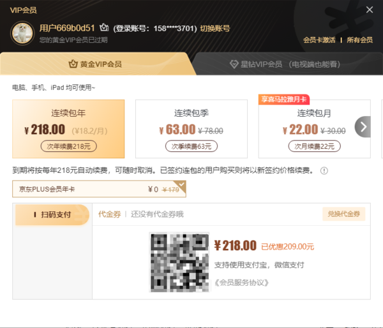Click the user avatar picture
The image size is (383, 328).
(x=22, y=34)
